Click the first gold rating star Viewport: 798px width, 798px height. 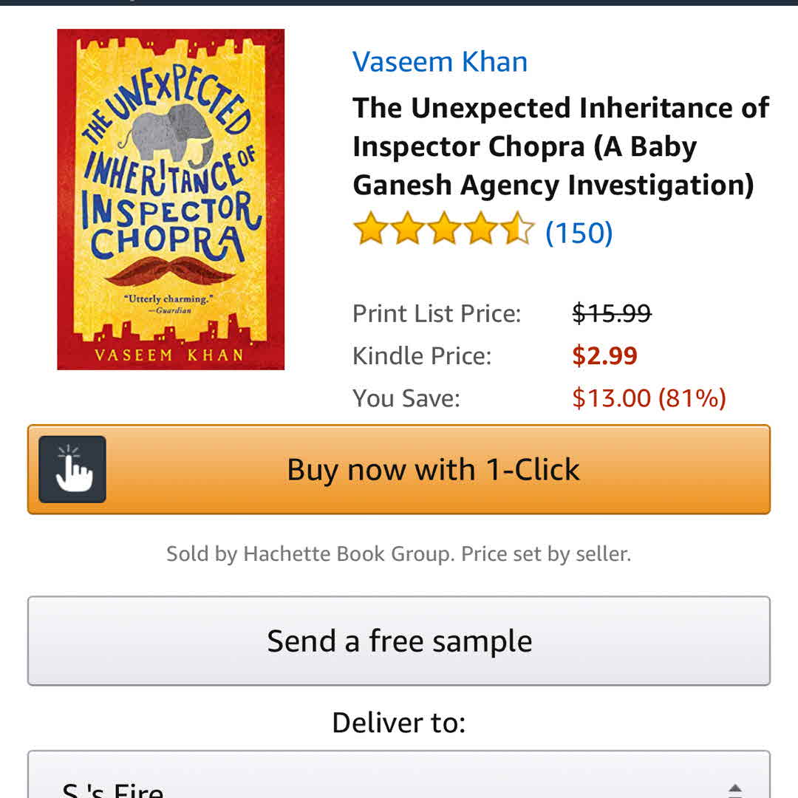(x=371, y=229)
